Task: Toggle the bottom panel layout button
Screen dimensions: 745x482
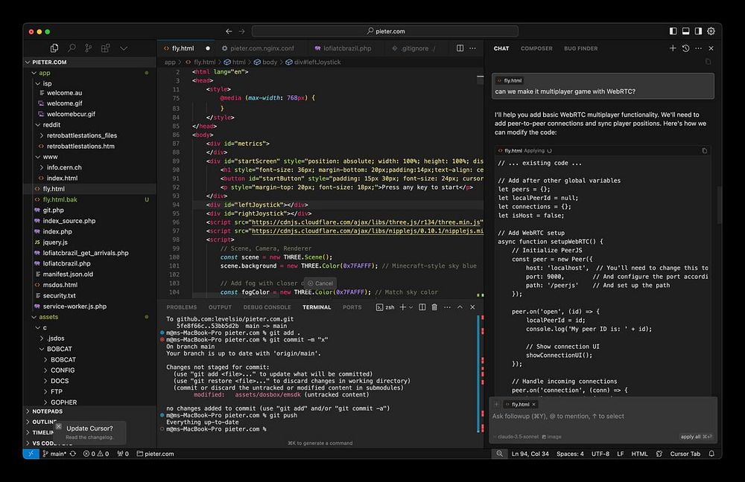Action: point(686,31)
